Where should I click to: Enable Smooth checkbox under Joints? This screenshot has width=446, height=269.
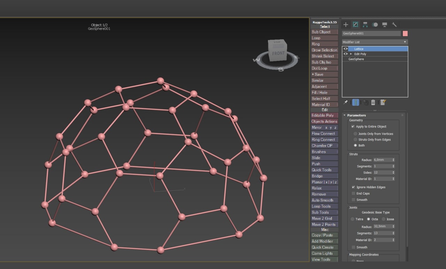click(x=353, y=247)
